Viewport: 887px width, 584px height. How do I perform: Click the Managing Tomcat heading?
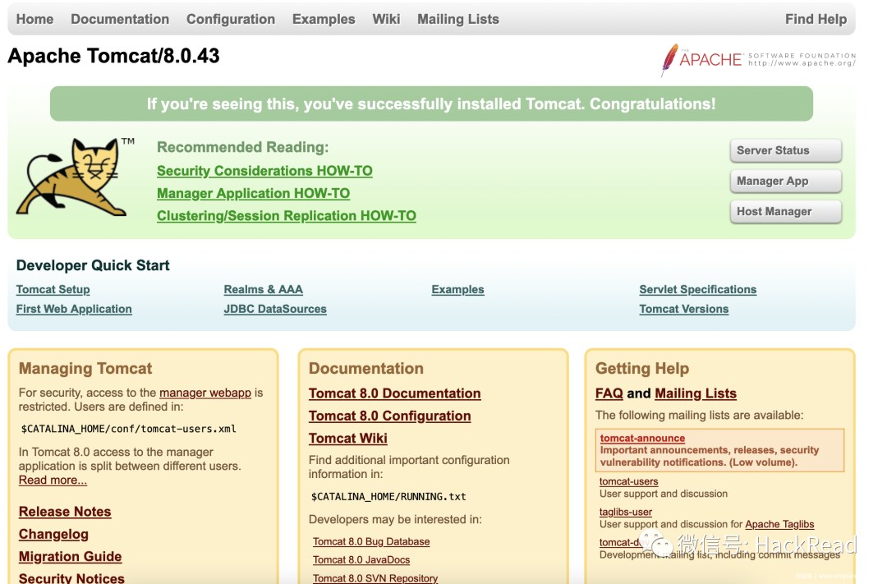pyautogui.click(x=85, y=369)
